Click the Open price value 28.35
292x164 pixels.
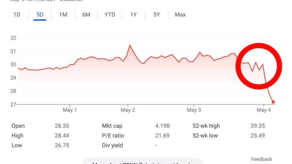62,126
